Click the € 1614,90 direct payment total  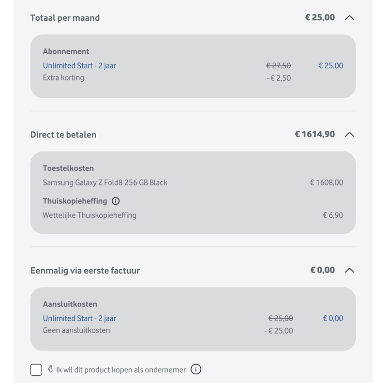click(x=315, y=135)
